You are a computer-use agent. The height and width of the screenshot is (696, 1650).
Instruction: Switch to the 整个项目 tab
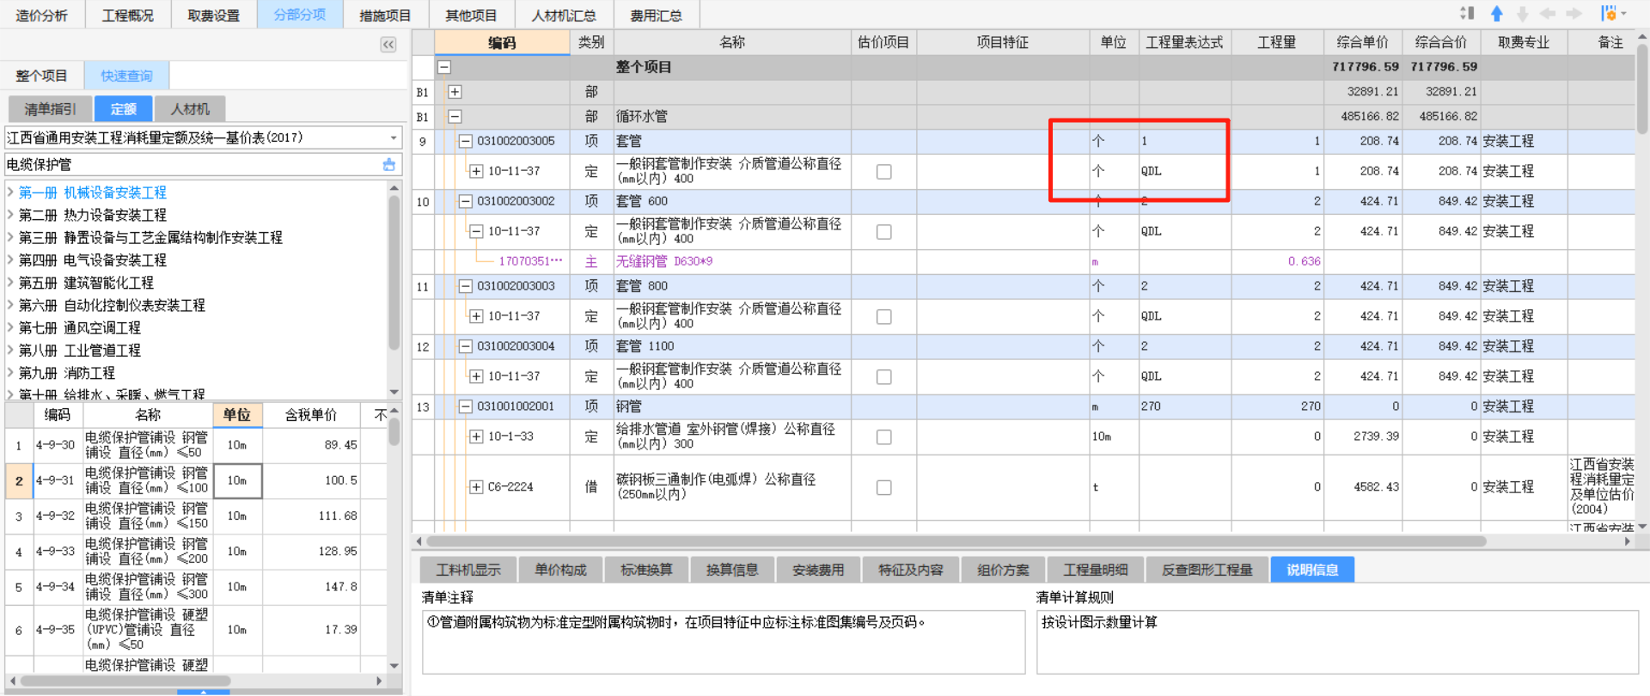pyautogui.click(x=41, y=76)
